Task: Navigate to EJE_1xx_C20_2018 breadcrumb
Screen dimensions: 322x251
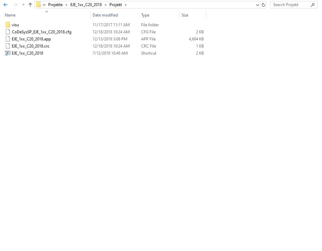Action: tap(86, 5)
